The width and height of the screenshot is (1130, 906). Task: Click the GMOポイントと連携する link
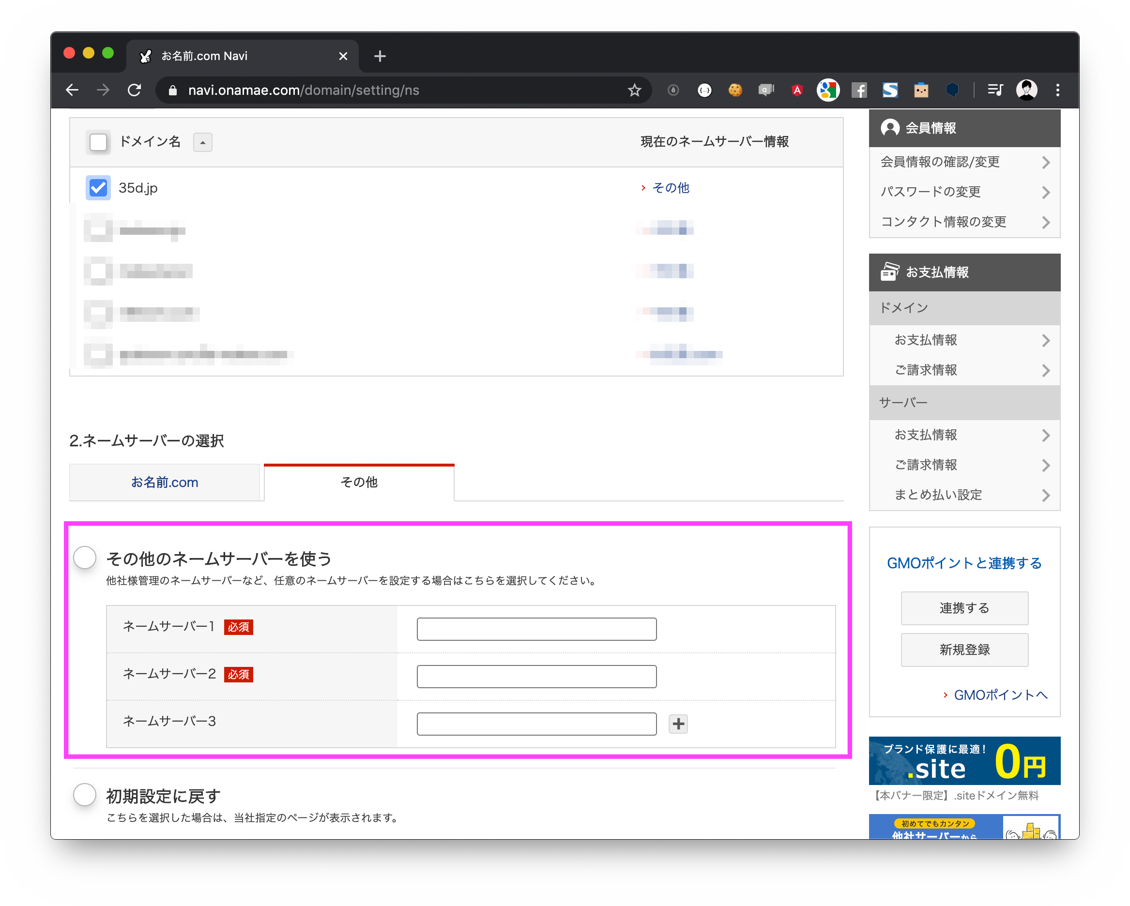pos(964,563)
